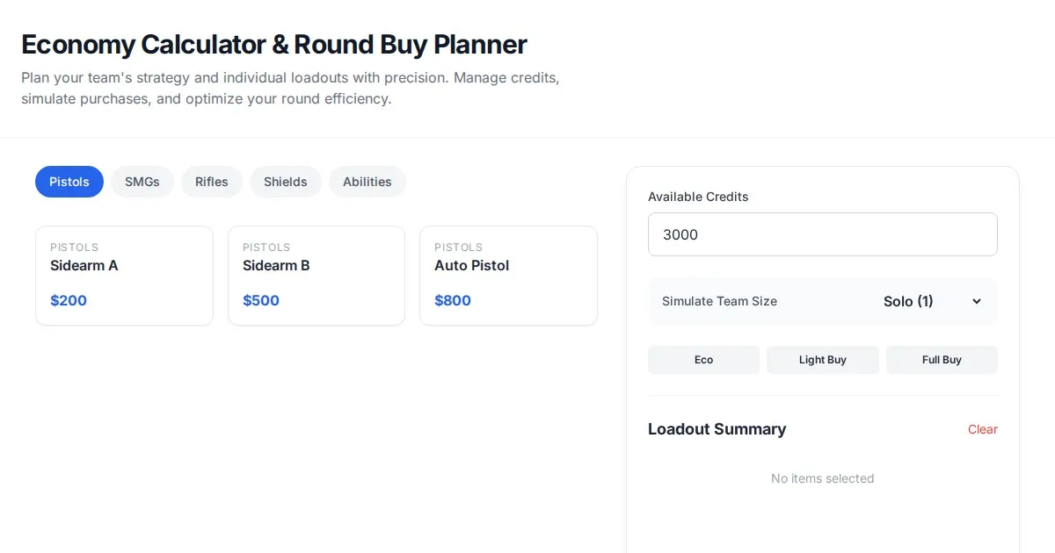The height and width of the screenshot is (553, 1055).
Task: Switch to the Abilities tab
Action: pos(367,182)
